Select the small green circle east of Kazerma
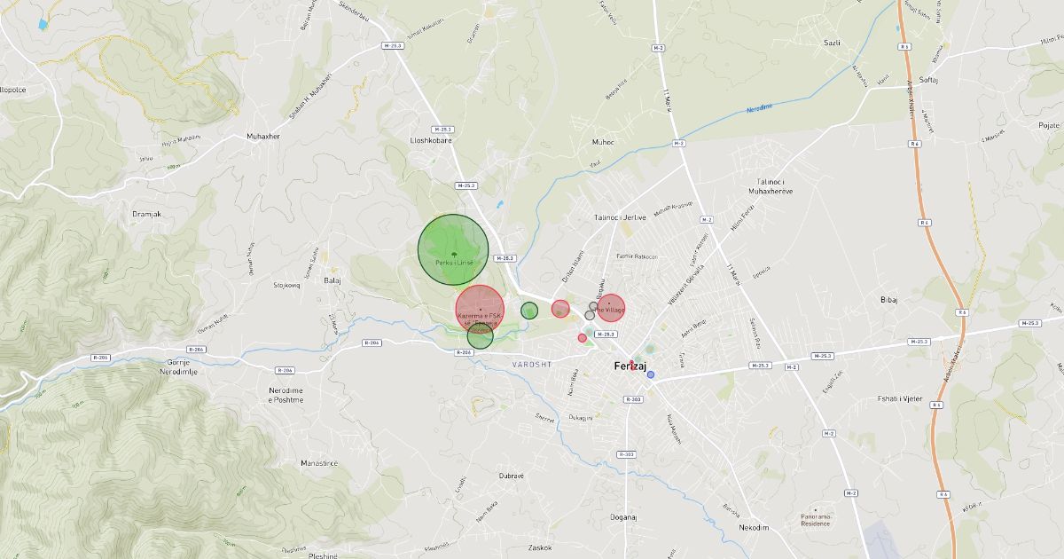The image size is (1064, 559). (x=529, y=311)
